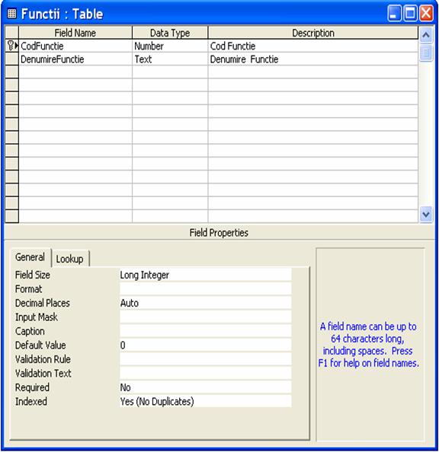The image size is (439, 452).
Task: Click the primary key icon beside CodFunctie
Action: (11, 46)
